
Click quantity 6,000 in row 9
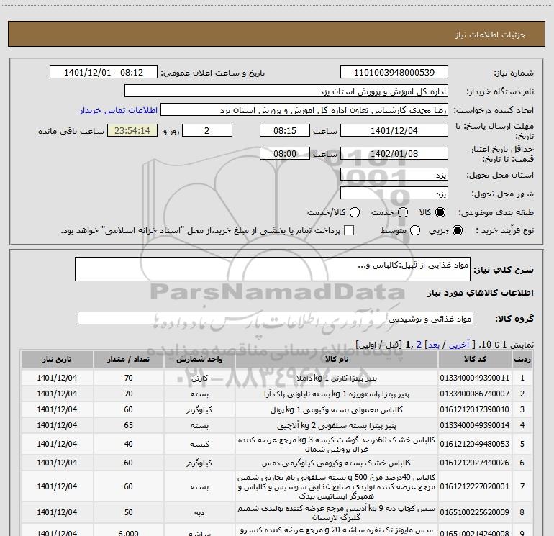[128, 533]
